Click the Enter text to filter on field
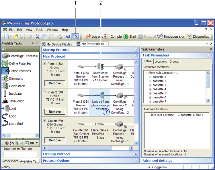The height and width of the screenshot is (170, 215). pyautogui.click(x=20, y=154)
